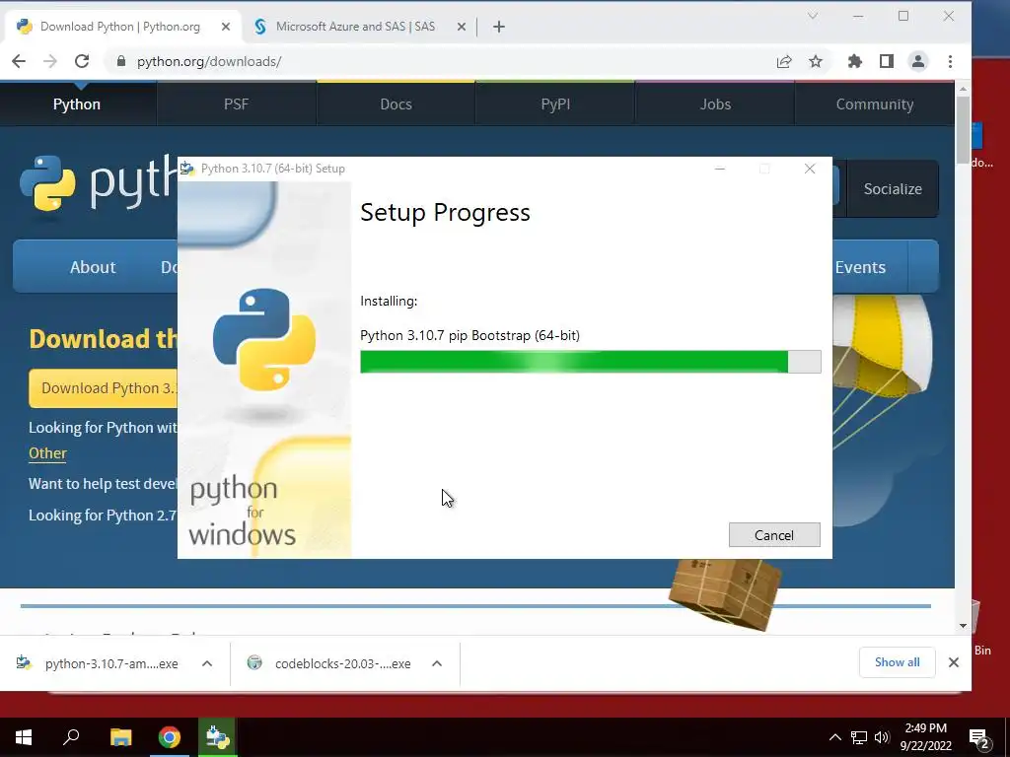This screenshot has height=757, width=1010.
Task: Open the Community top navigation item
Action: (875, 104)
